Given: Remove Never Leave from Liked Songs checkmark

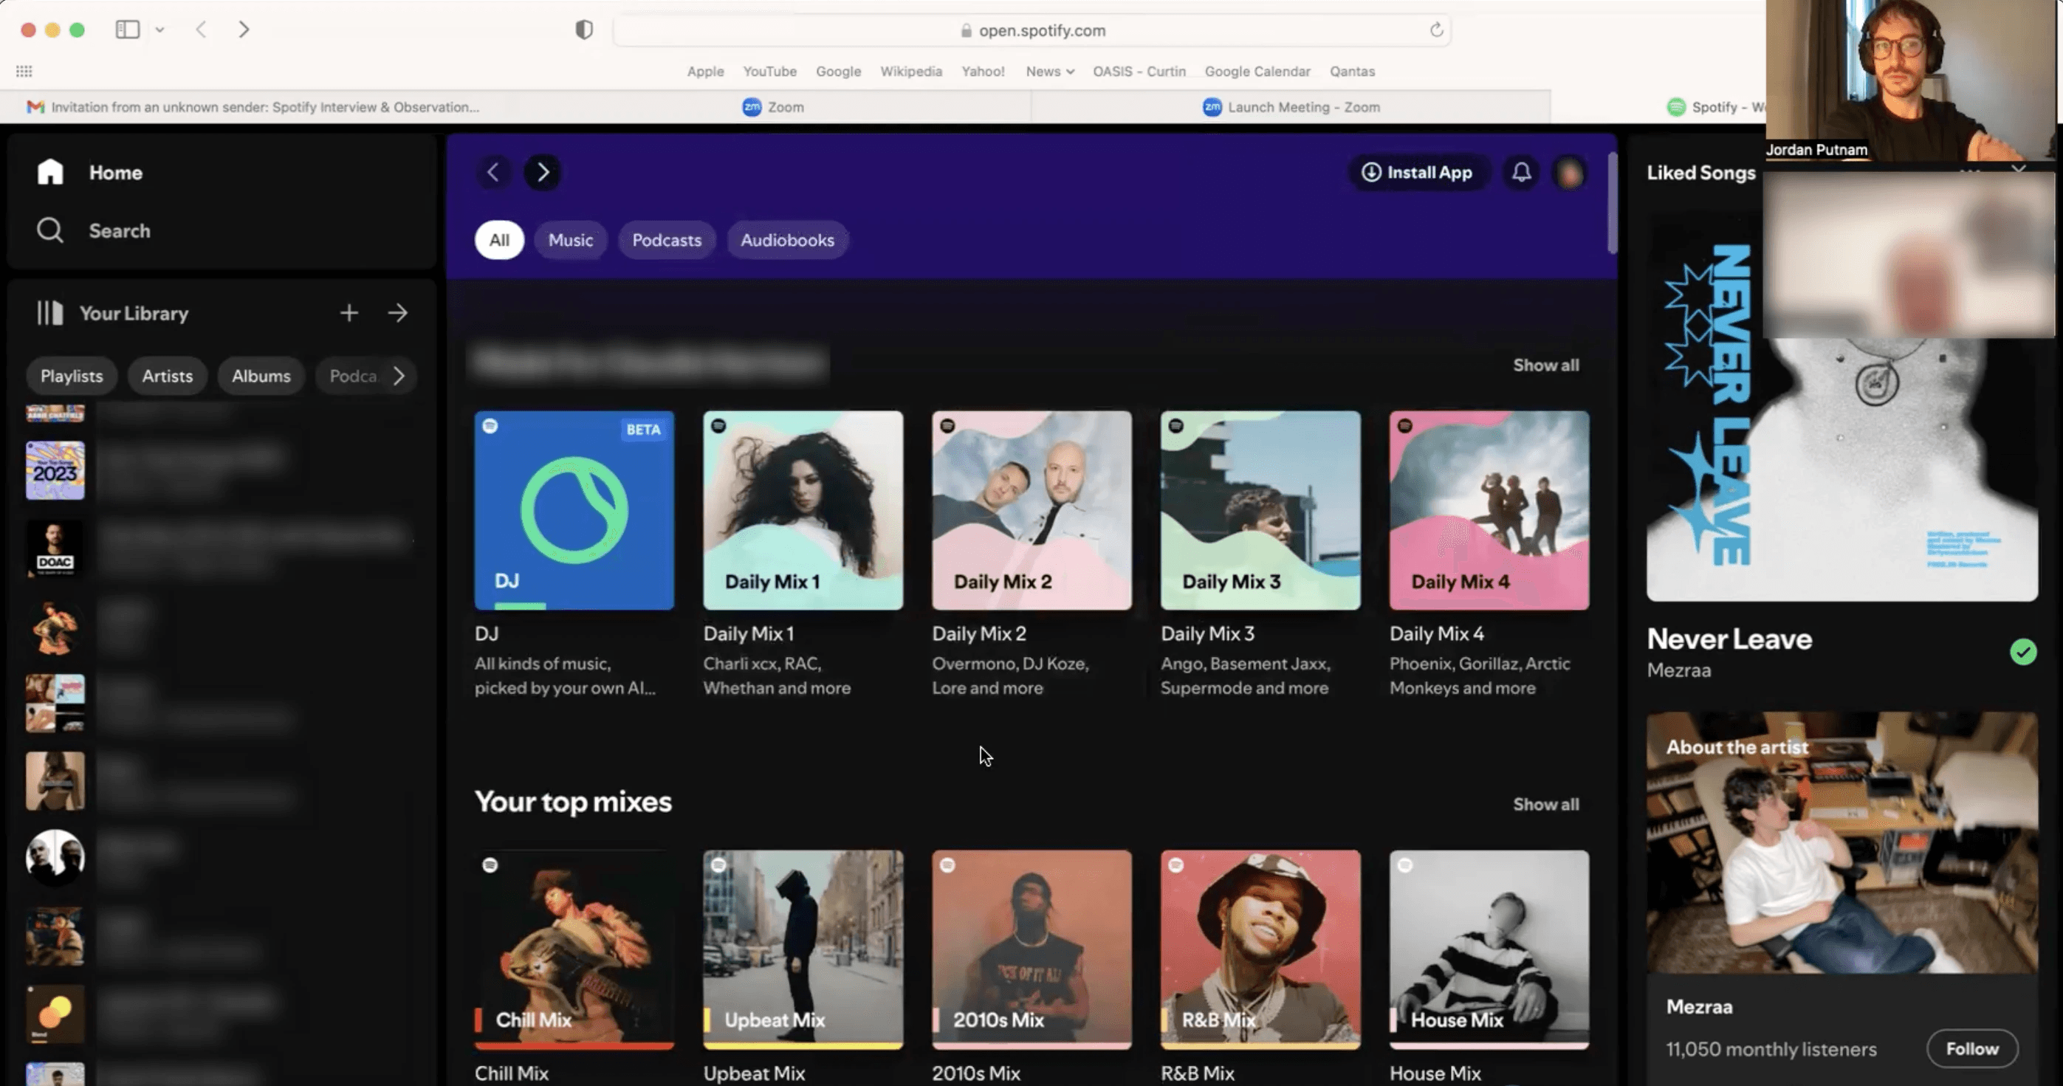Looking at the screenshot, I should (x=2023, y=652).
